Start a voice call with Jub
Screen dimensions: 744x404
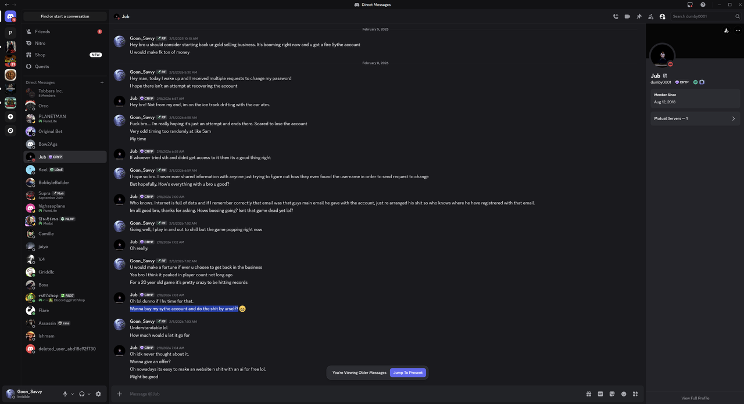[616, 16]
